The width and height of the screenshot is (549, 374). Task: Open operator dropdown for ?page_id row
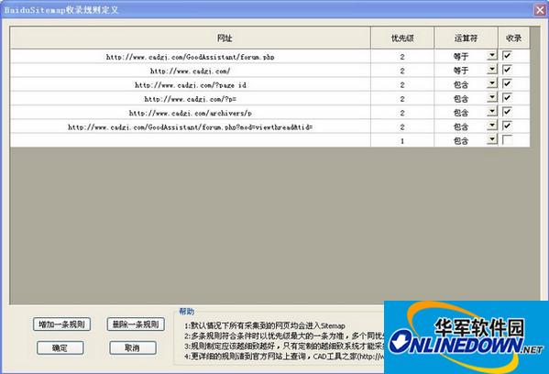(492, 83)
